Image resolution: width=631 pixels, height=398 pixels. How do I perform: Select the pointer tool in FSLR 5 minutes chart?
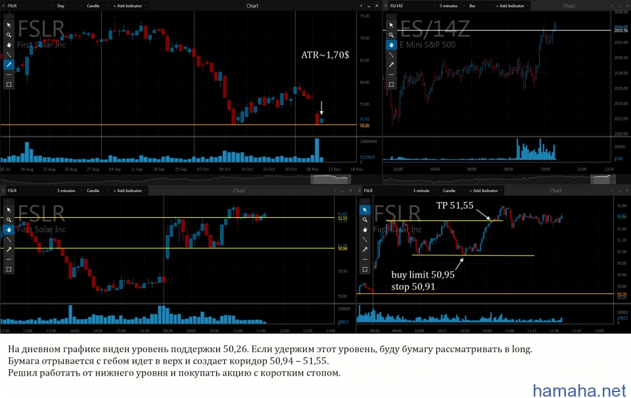(x=9, y=210)
